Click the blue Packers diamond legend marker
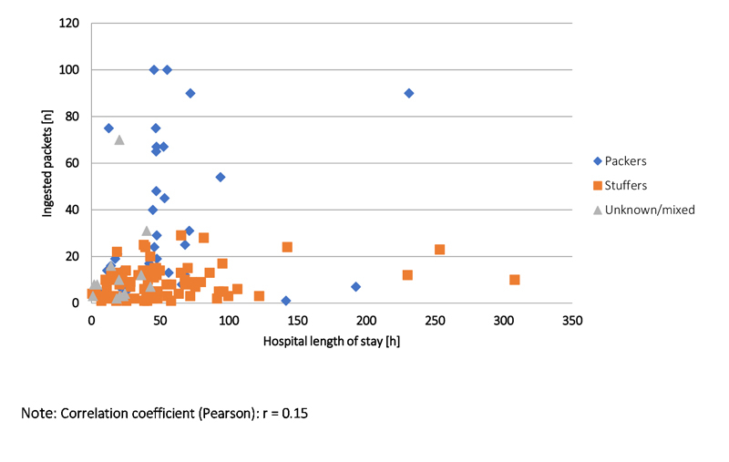The image size is (729, 462). pos(598,161)
